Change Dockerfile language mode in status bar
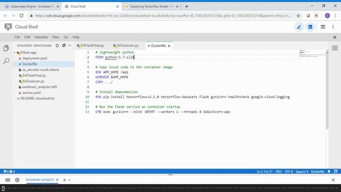The image size is (341, 192). 318,172
